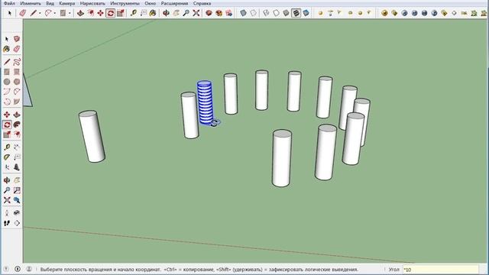This screenshot has width=489, height=275.
Task: Select the Text label tool in top toolbar
Action: click(x=144, y=13)
